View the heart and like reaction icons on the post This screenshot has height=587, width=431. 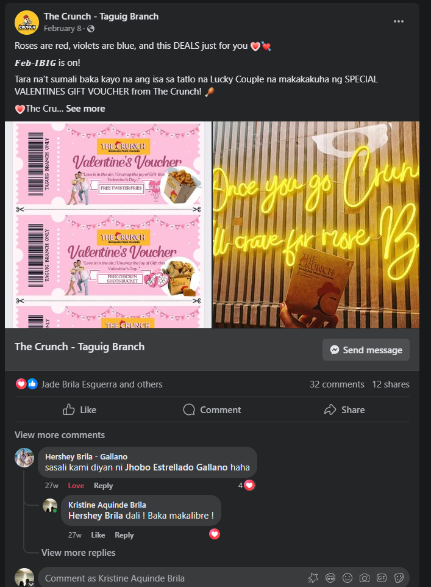coord(27,384)
